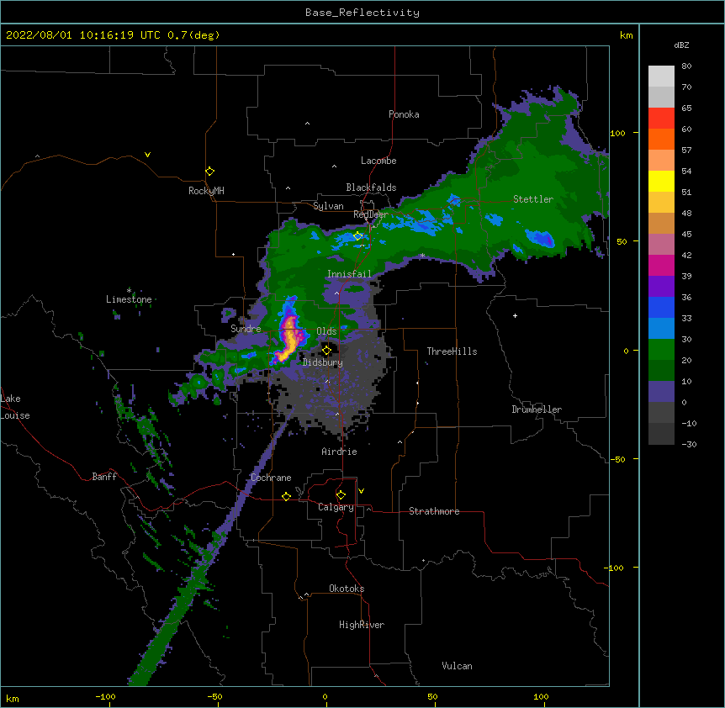Click the Airdrie city label
Viewport: 725px width, 708px height.
click(x=339, y=452)
